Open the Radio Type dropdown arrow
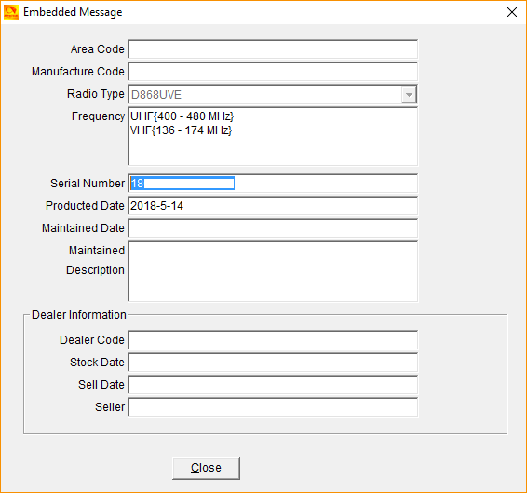This screenshot has width=527, height=493. tap(409, 94)
